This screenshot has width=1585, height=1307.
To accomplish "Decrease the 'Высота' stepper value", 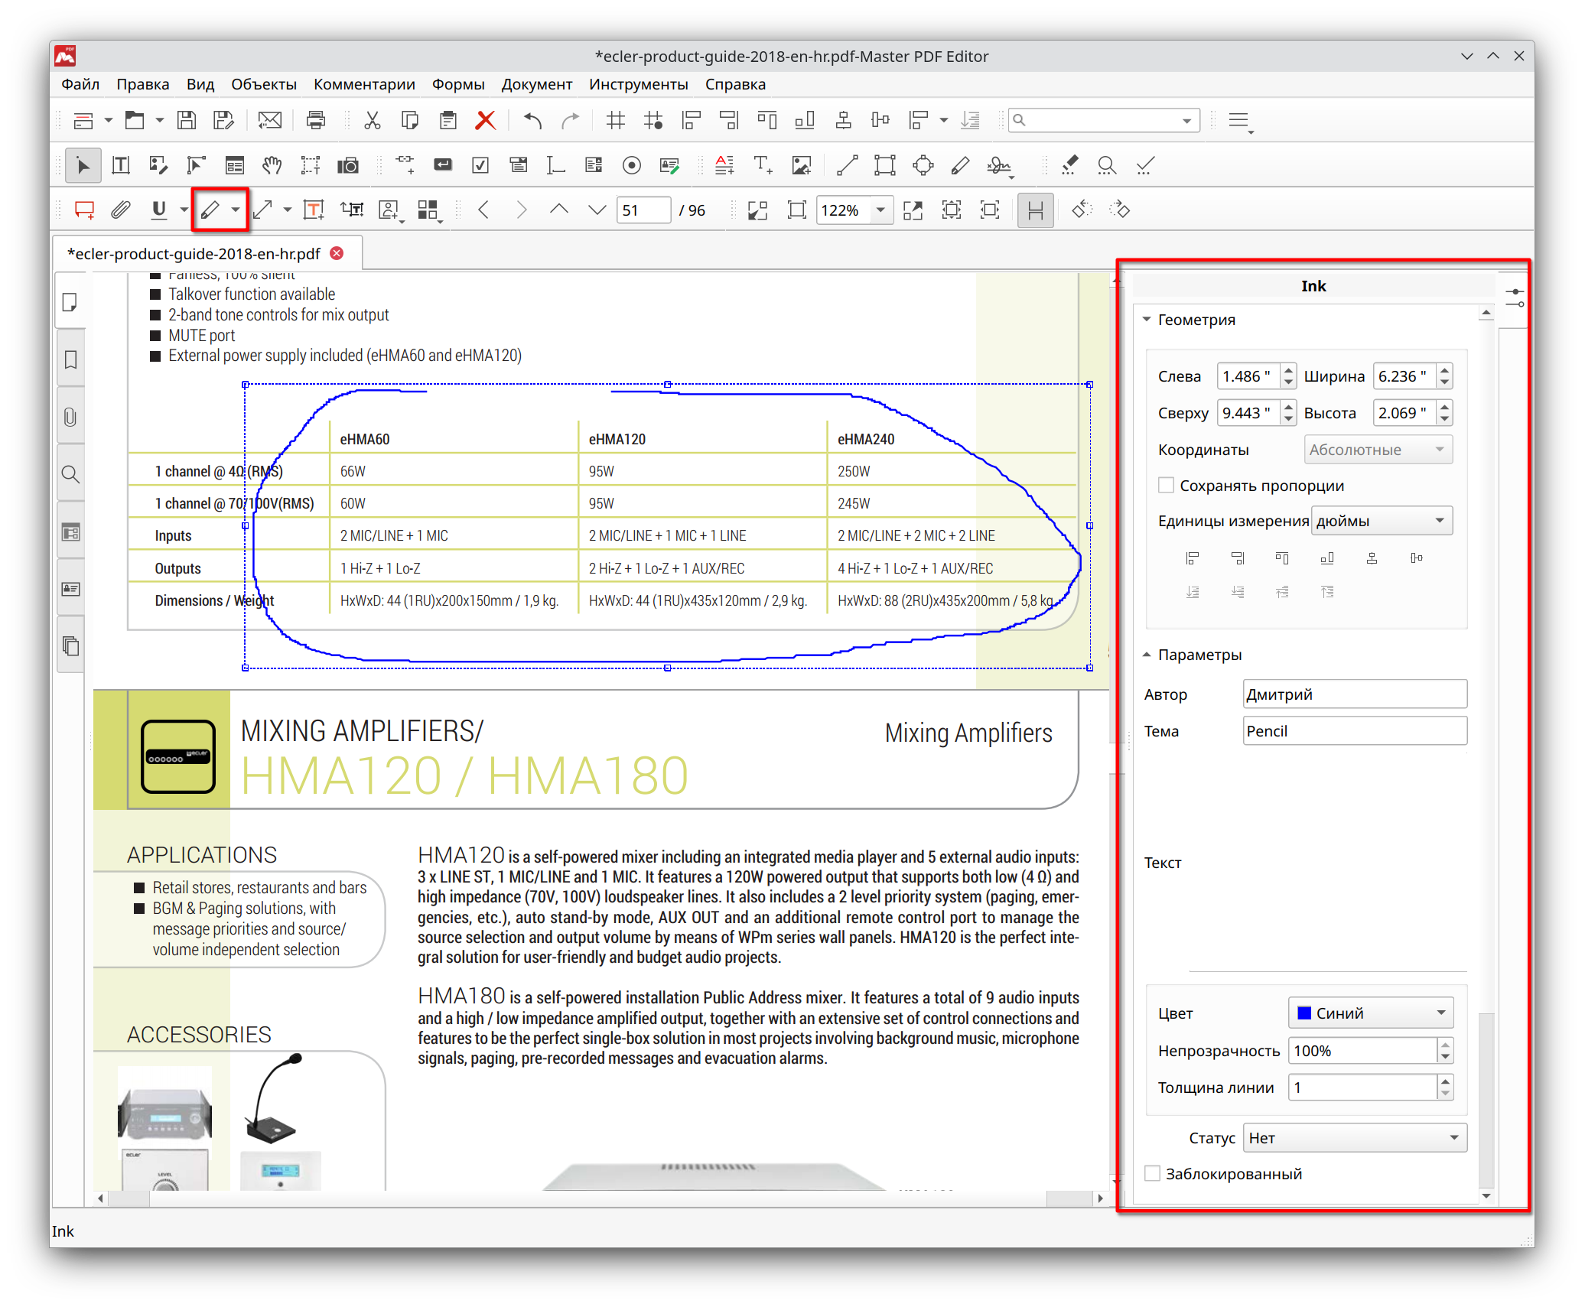I will (x=1445, y=419).
